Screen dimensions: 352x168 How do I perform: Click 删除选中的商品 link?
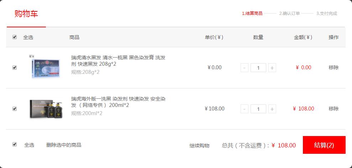[x=63, y=145]
